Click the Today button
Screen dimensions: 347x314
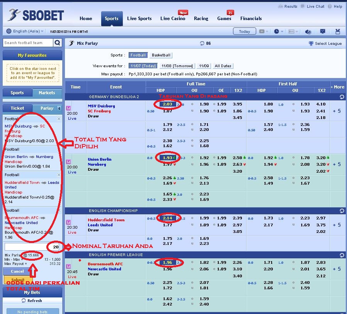[244, 31]
